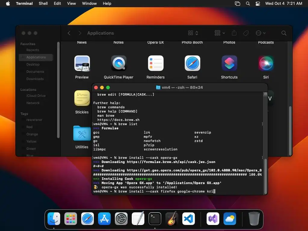Open Spotlight search in the menu bar

[x=248, y=4]
